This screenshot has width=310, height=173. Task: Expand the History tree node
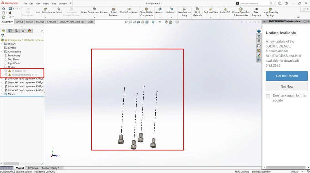2,44
